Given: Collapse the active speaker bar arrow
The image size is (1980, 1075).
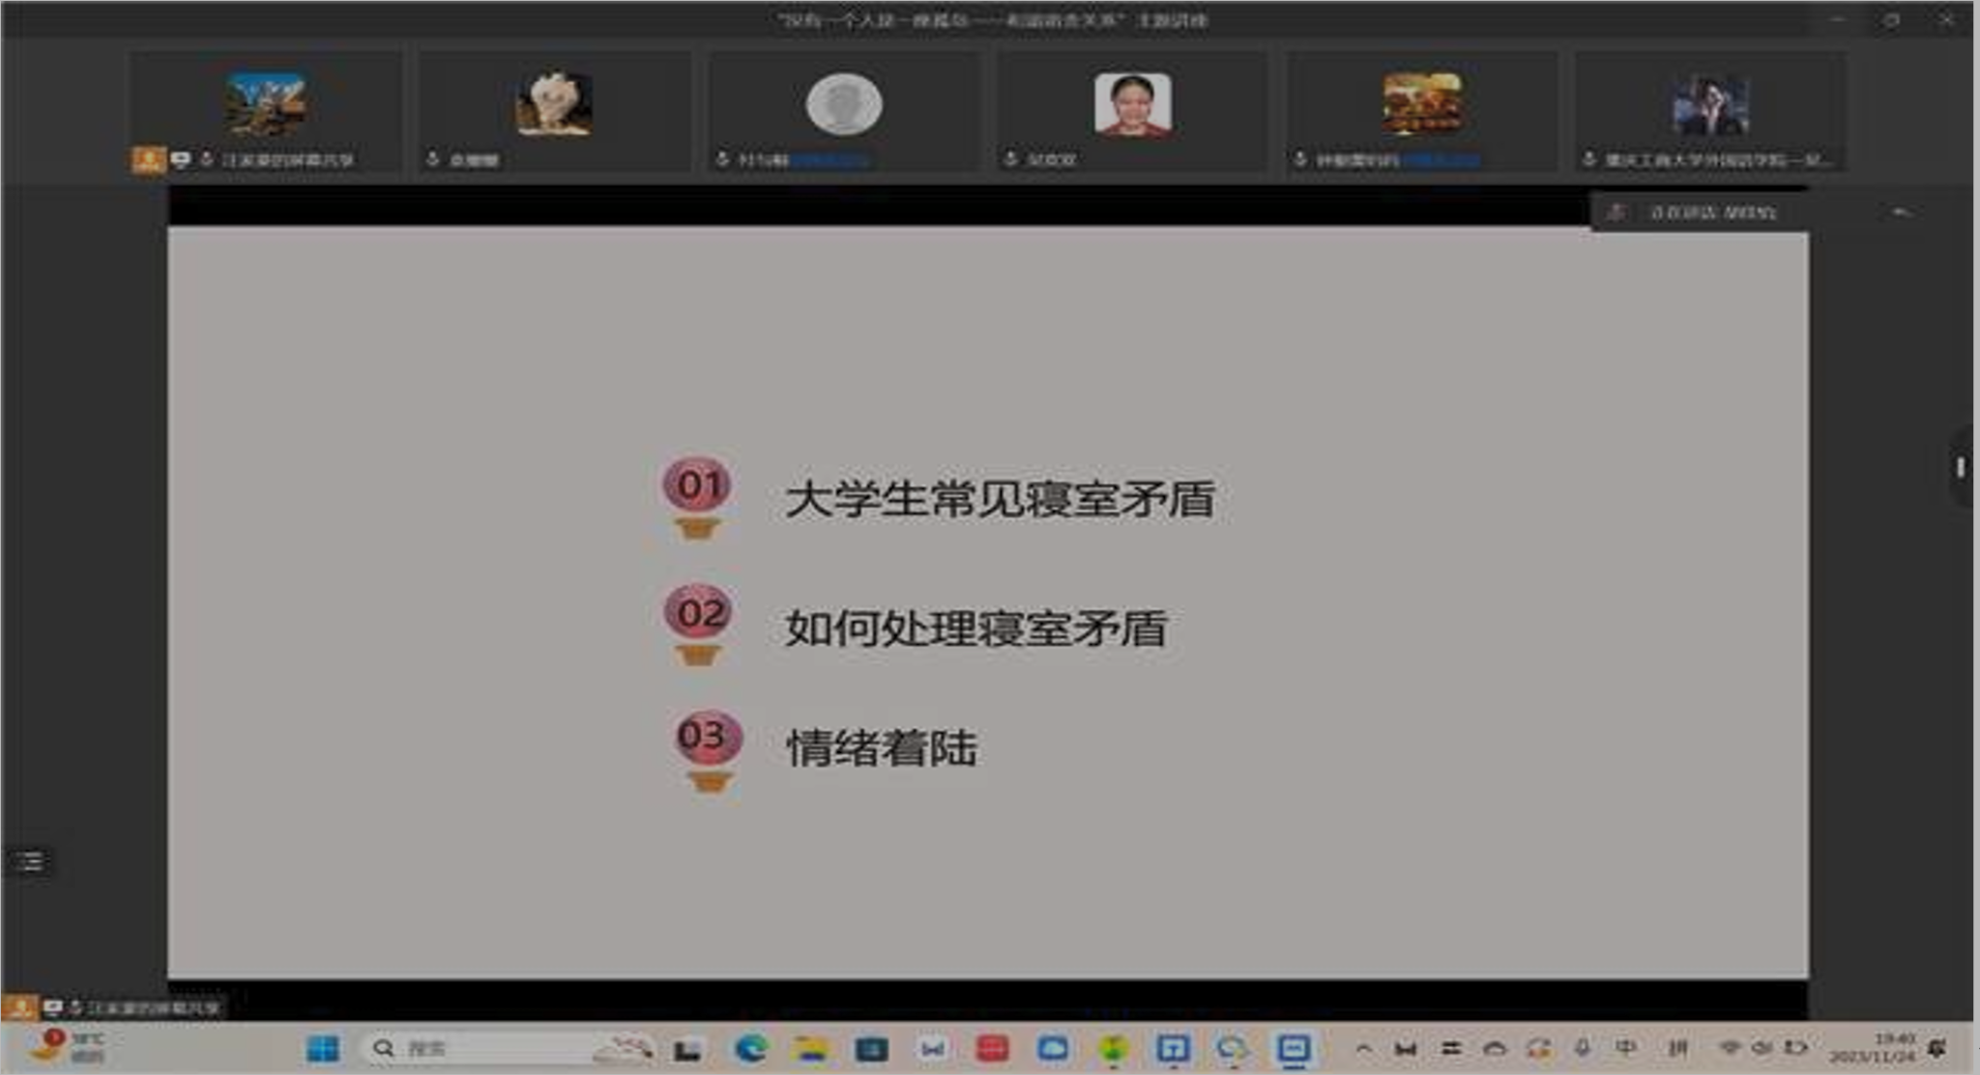Looking at the screenshot, I should coord(1900,212).
